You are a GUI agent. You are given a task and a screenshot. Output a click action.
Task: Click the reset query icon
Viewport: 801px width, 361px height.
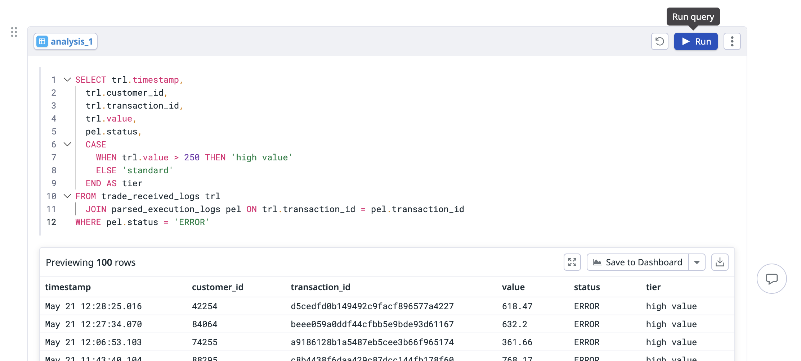coord(659,41)
